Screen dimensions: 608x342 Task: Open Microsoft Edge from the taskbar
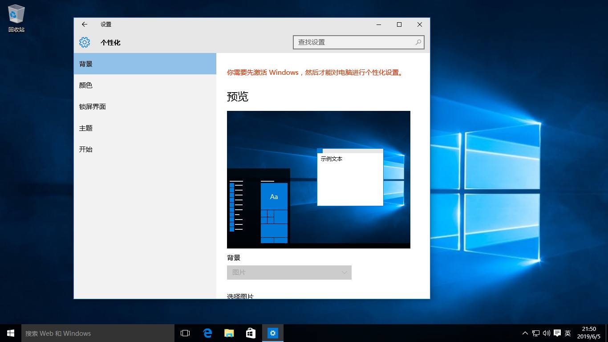207,333
